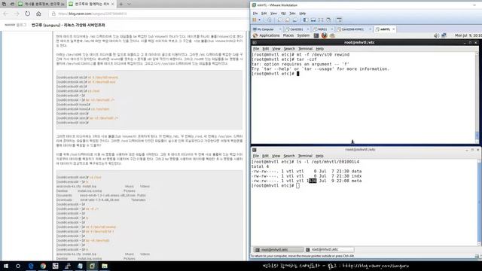Launch Firefox from the GNOME panel
This screenshot has height=271, width=482.
click(324, 35)
